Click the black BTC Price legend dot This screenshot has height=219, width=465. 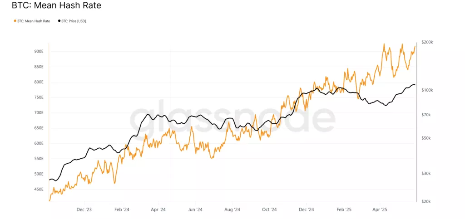tap(59, 21)
